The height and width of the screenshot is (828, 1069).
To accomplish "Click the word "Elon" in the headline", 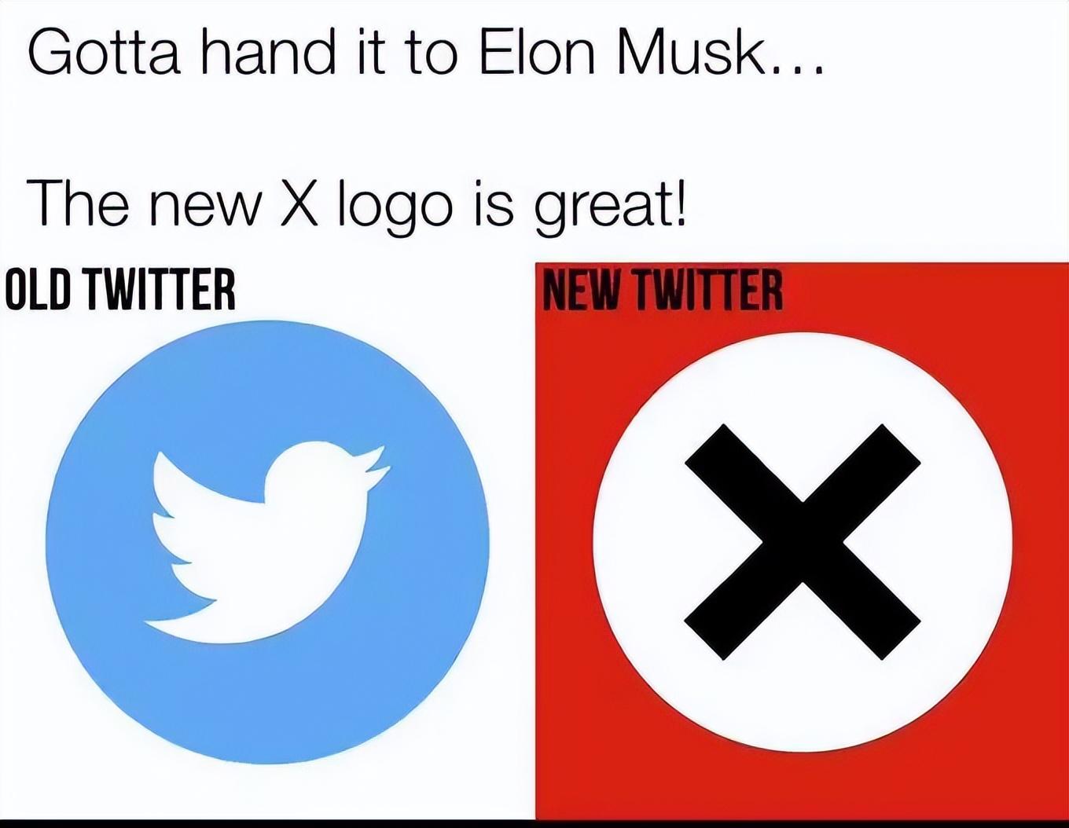I will click(537, 53).
